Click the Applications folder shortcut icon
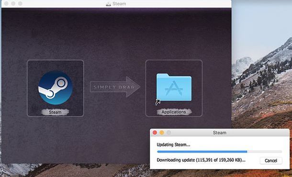Viewport: 292px width, 177px height. [174, 87]
